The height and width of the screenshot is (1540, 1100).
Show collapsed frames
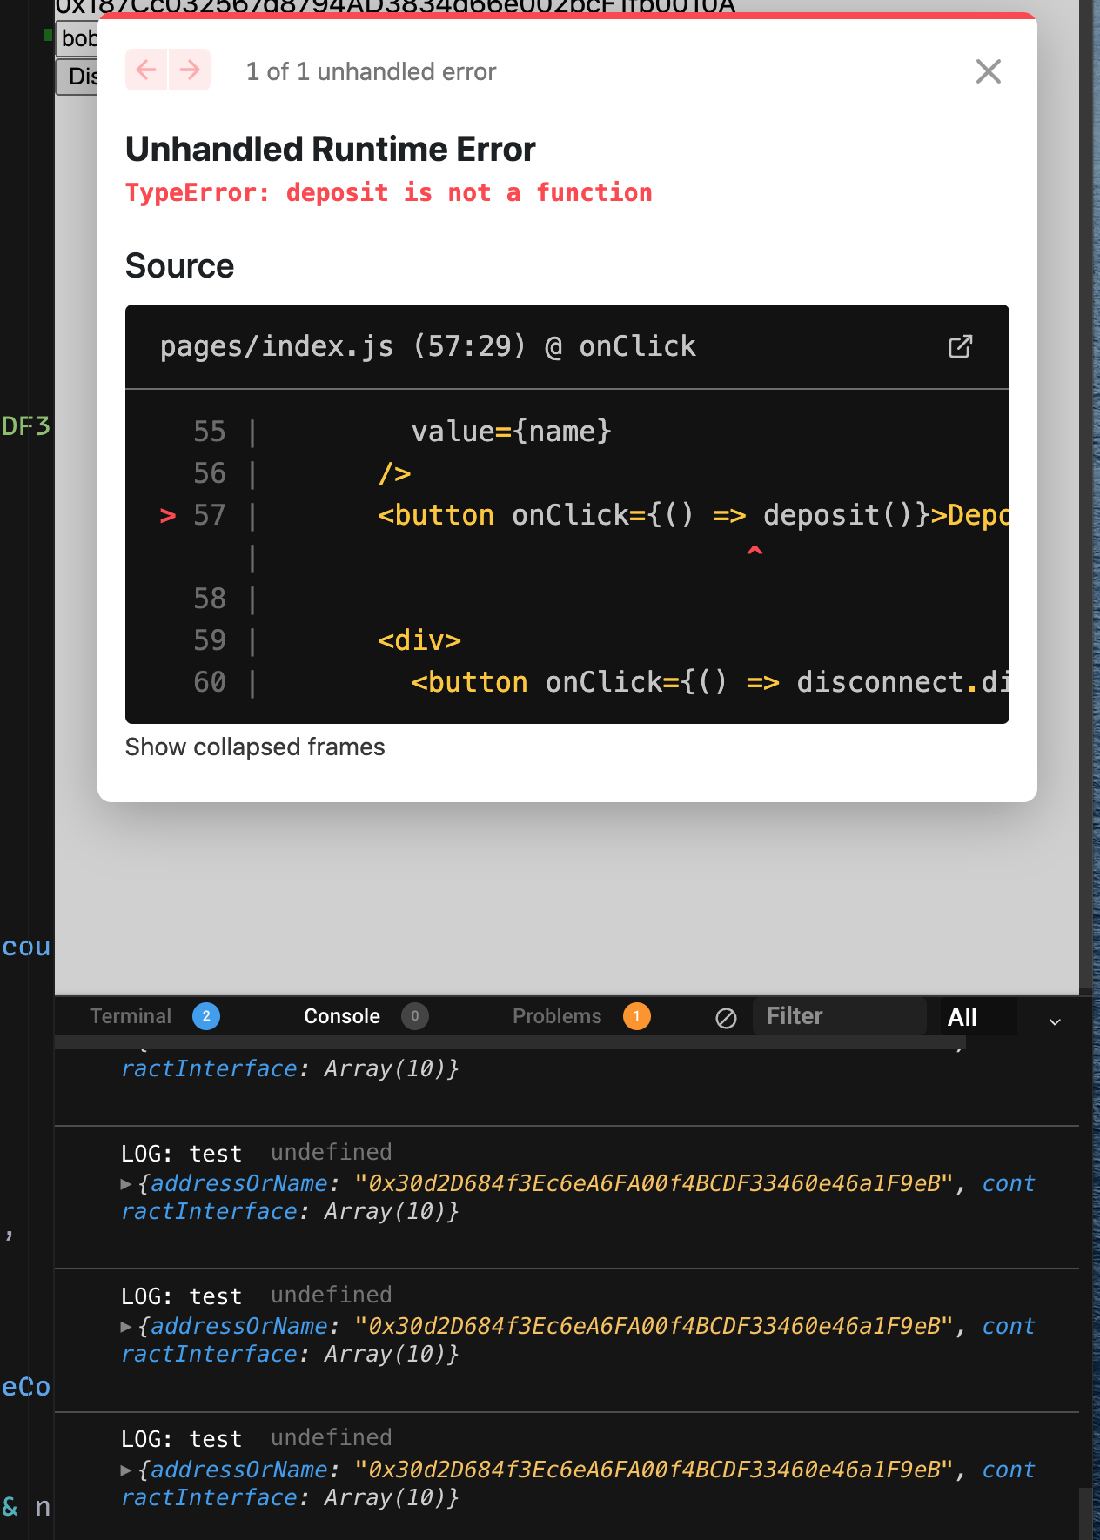coord(255,747)
